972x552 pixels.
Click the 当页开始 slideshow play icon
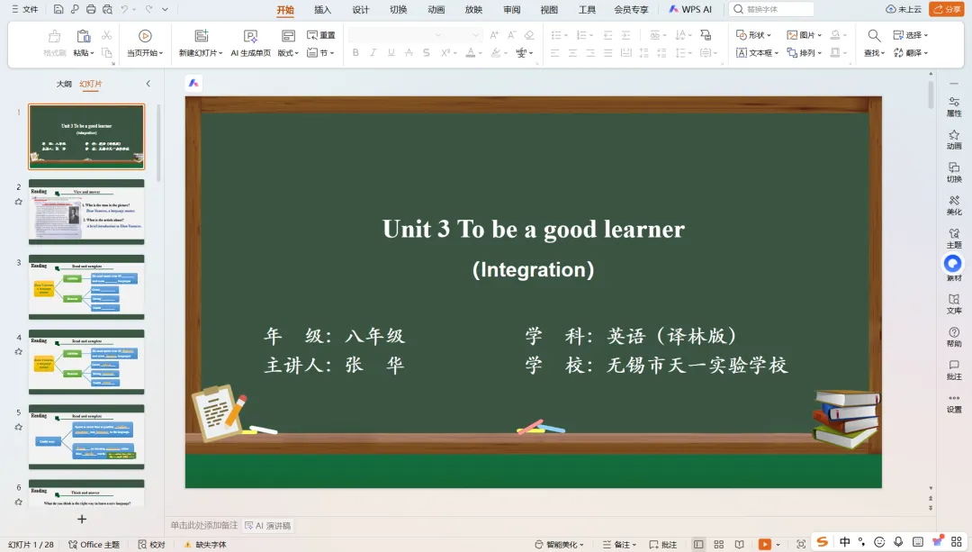coord(145,36)
